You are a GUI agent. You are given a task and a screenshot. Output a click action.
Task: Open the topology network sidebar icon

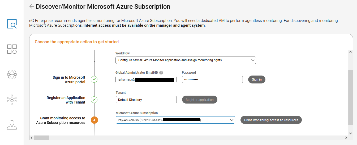point(12,100)
